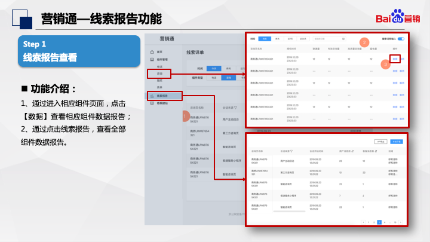Go to page 10 in pagination

395,222
